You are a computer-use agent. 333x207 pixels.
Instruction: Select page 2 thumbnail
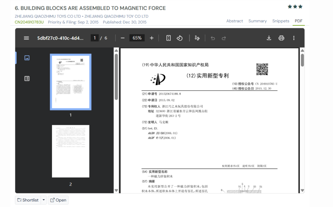[70, 151]
